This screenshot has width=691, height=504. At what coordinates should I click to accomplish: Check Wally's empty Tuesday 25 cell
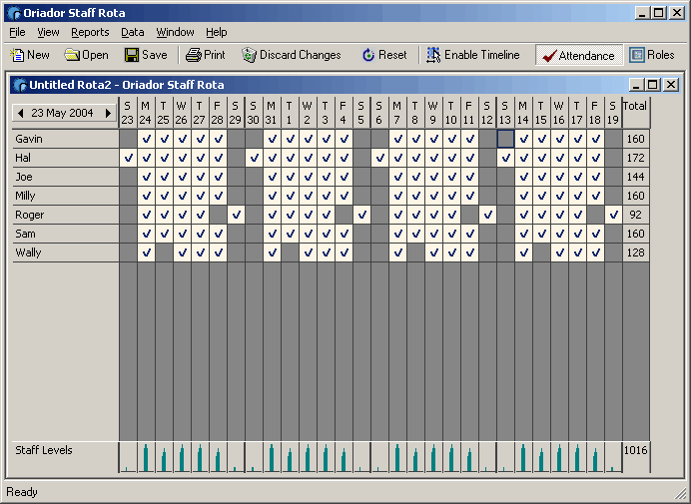point(165,252)
